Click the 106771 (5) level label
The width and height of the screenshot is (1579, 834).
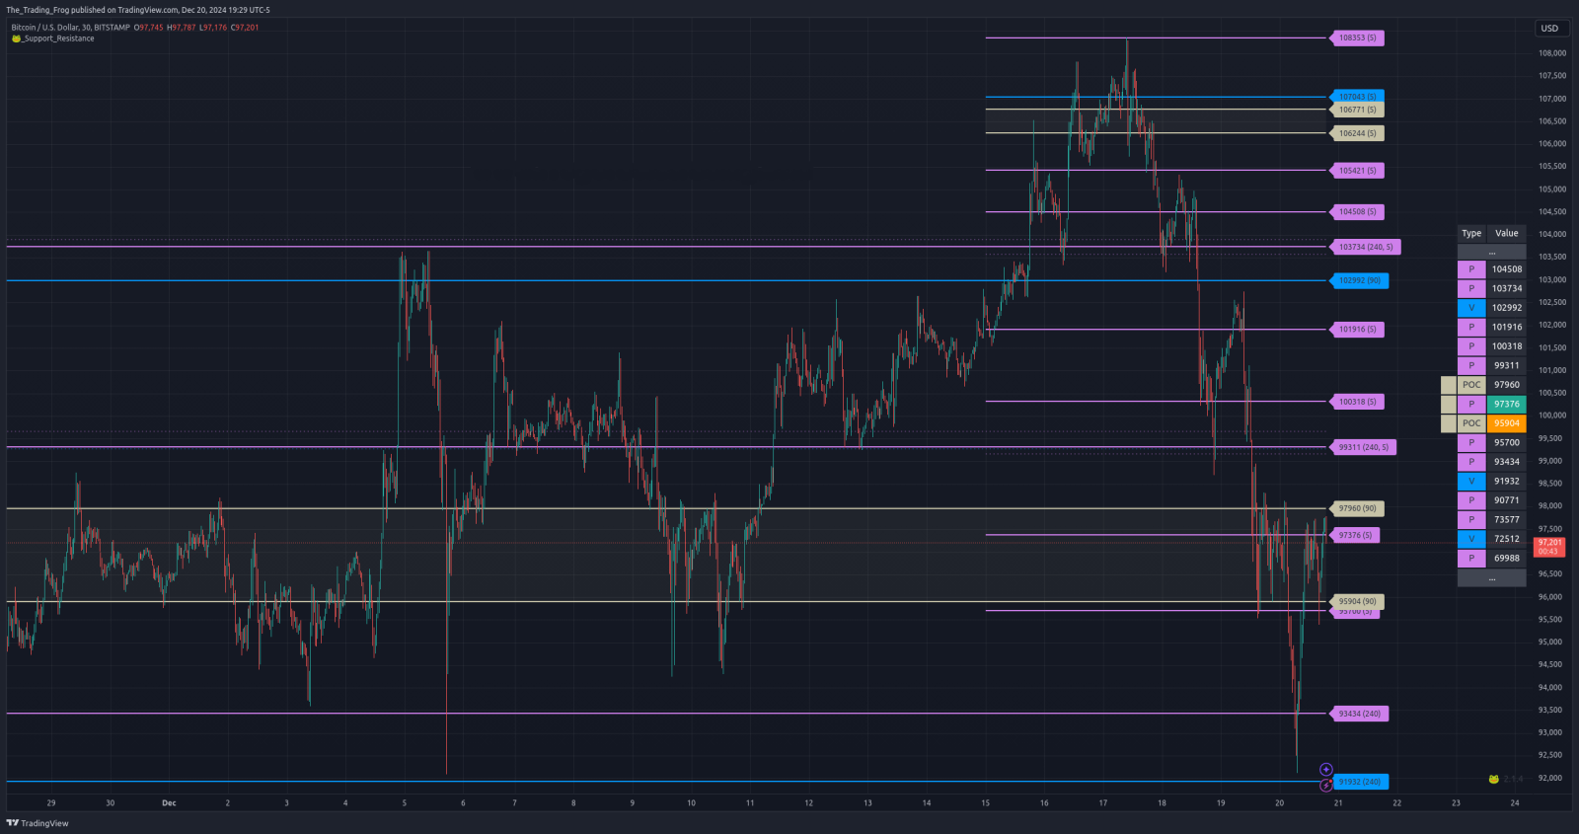[1357, 110]
